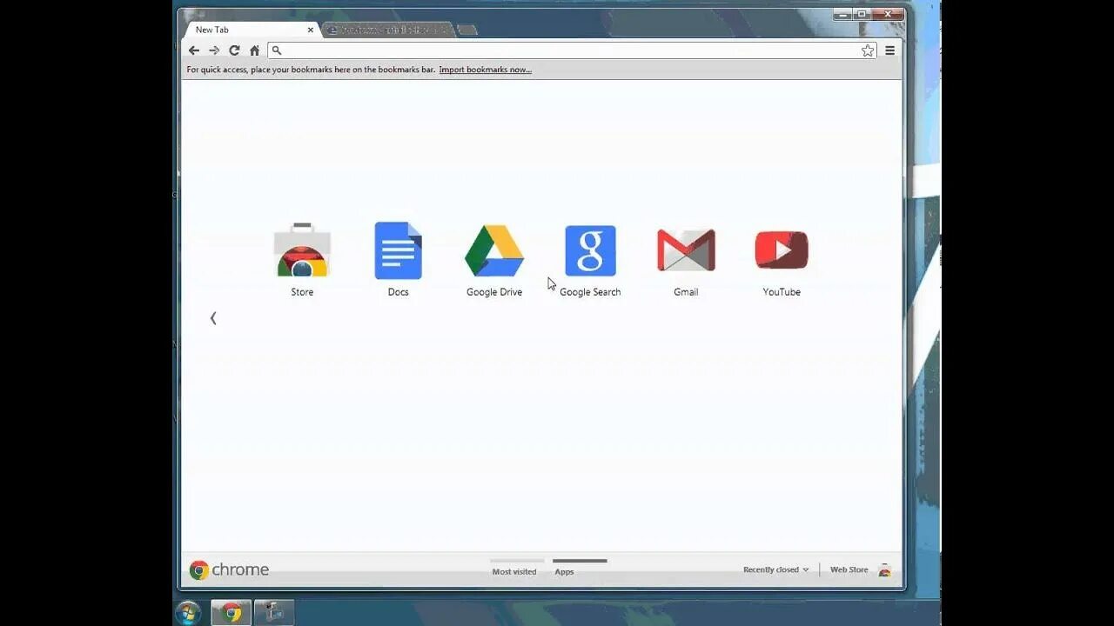1114x626 pixels.
Task: Expand the Recently closed dropdown
Action: point(775,569)
